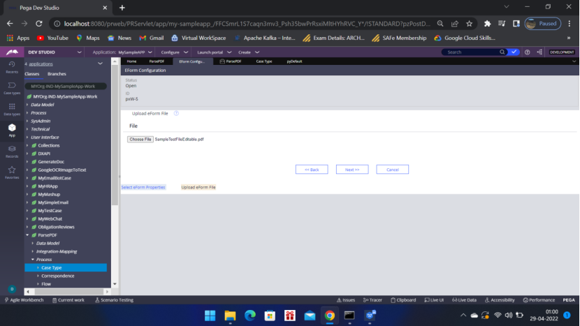Screen dimensions: 580x326
Task: Click the Pega logo icon
Action: tap(12, 52)
